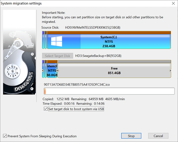Click the resize handle between NTFS and Free space
Viewport: 178px width, 142px height.
pos(57,71)
